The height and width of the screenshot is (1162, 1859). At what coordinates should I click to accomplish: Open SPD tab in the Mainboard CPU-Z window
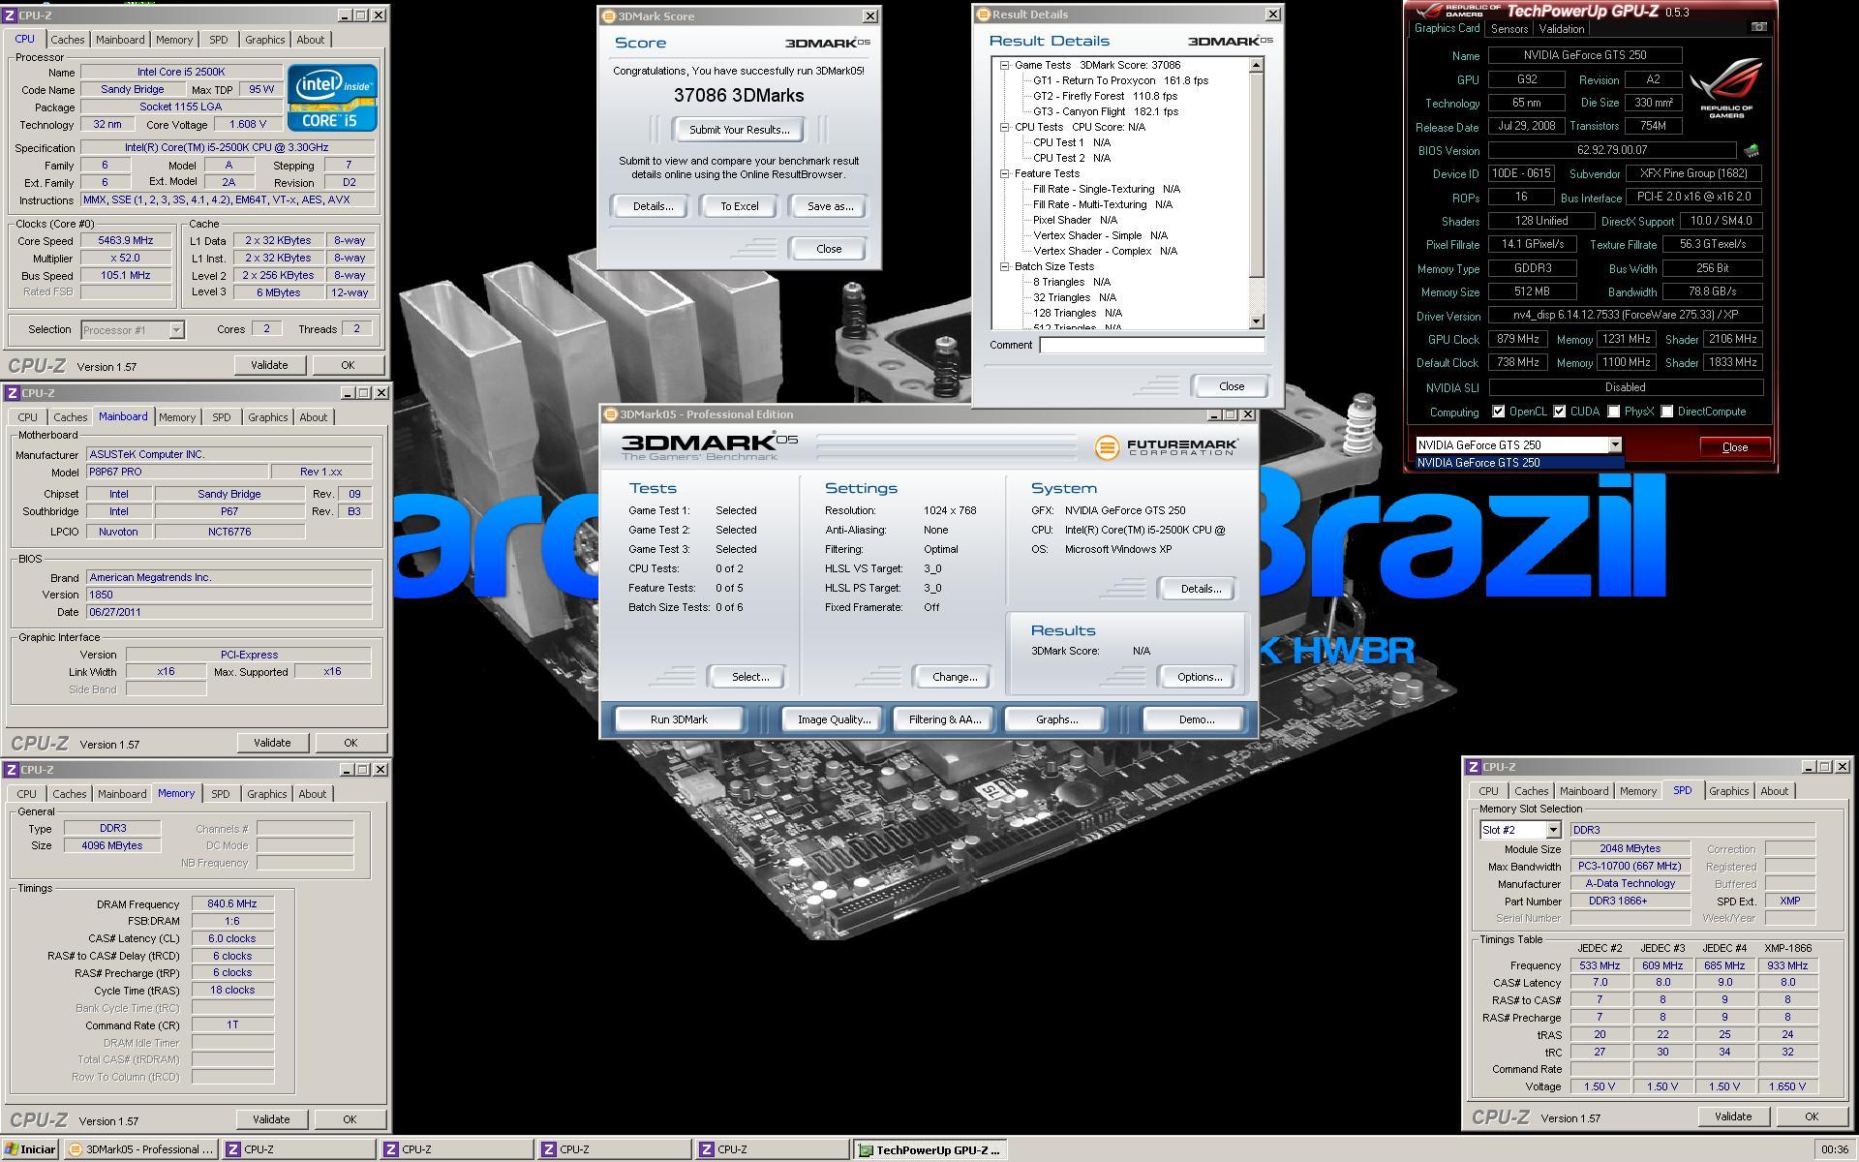pyautogui.click(x=222, y=417)
